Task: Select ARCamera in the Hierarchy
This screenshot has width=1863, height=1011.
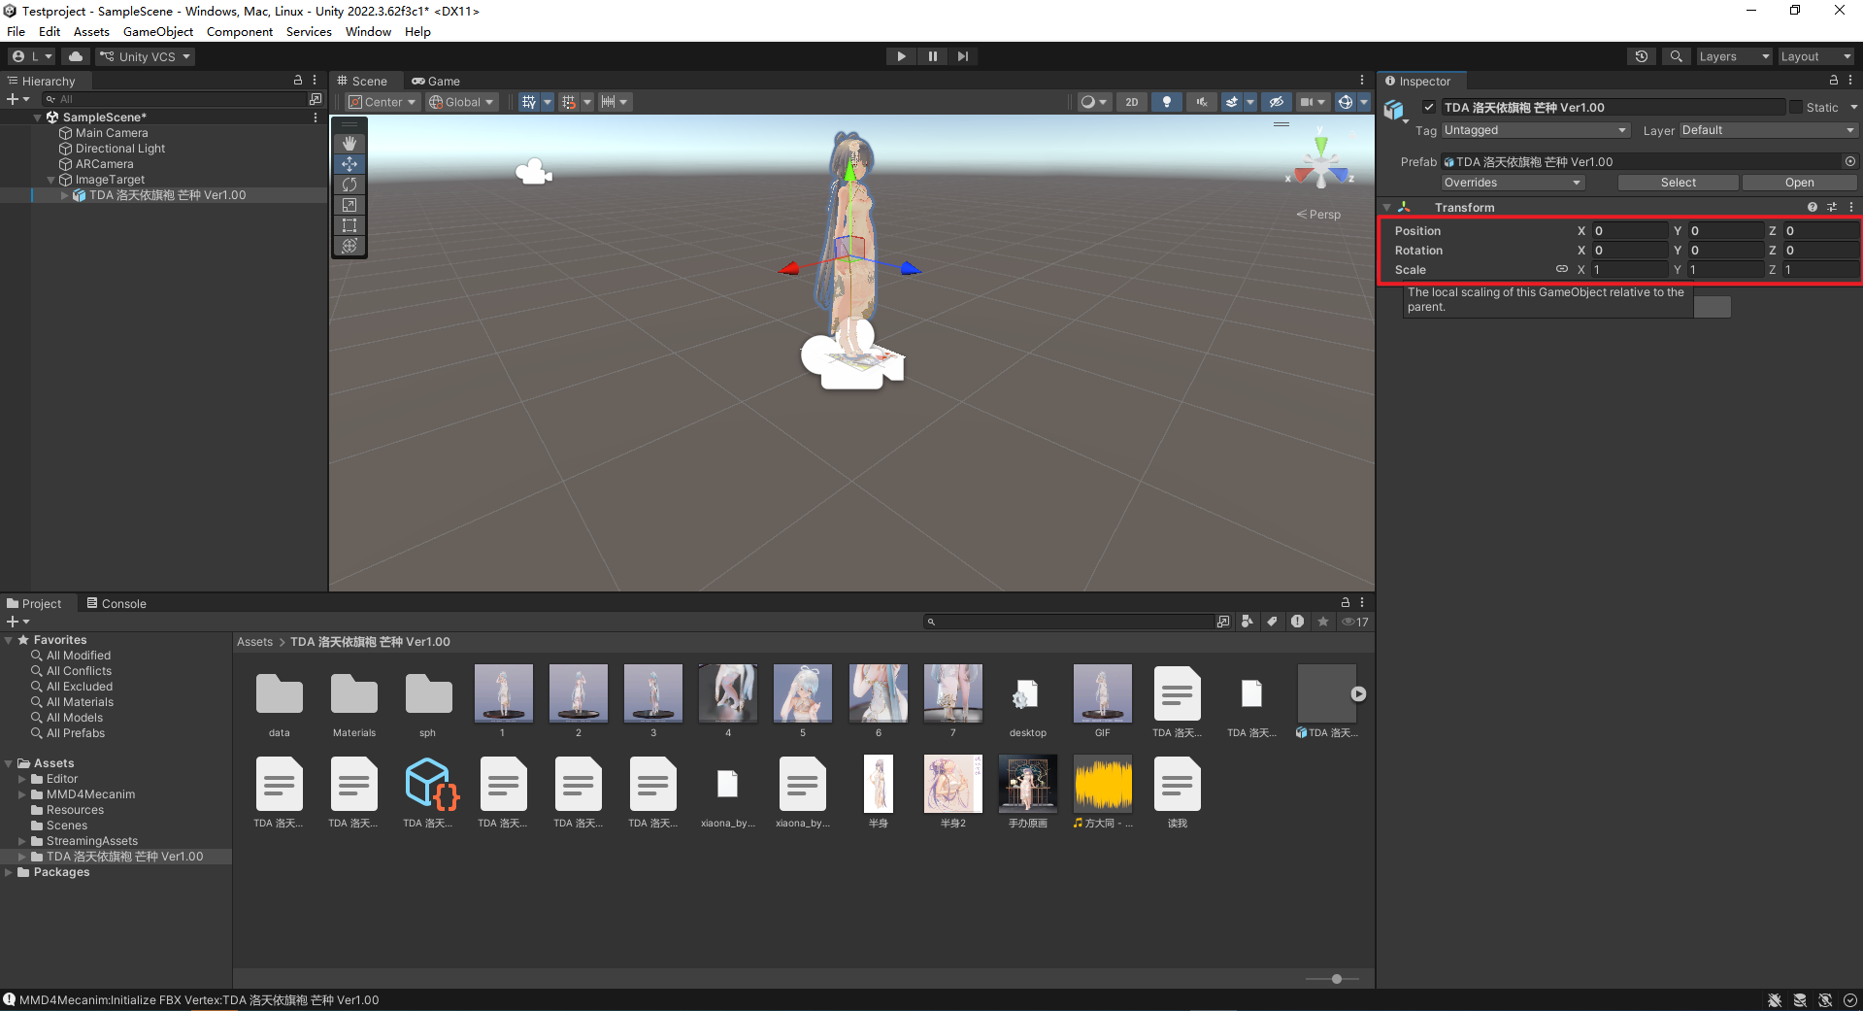Action: [104, 164]
